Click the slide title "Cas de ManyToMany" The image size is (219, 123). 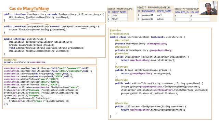(x=29, y=8)
